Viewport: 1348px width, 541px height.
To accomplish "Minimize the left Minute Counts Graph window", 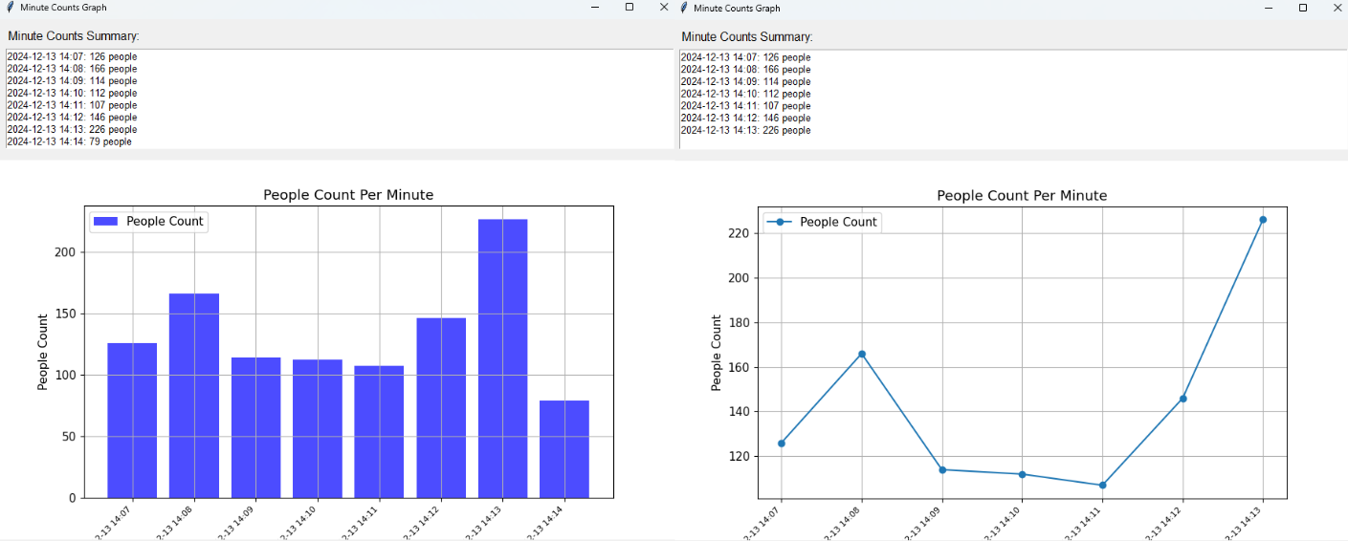I will pos(595,8).
